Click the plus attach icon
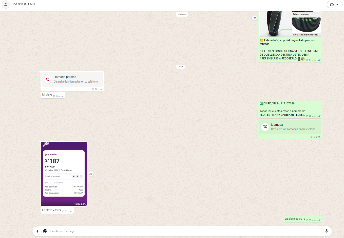Image resolution: width=344 pixels, height=238 pixels. [x=37, y=231]
